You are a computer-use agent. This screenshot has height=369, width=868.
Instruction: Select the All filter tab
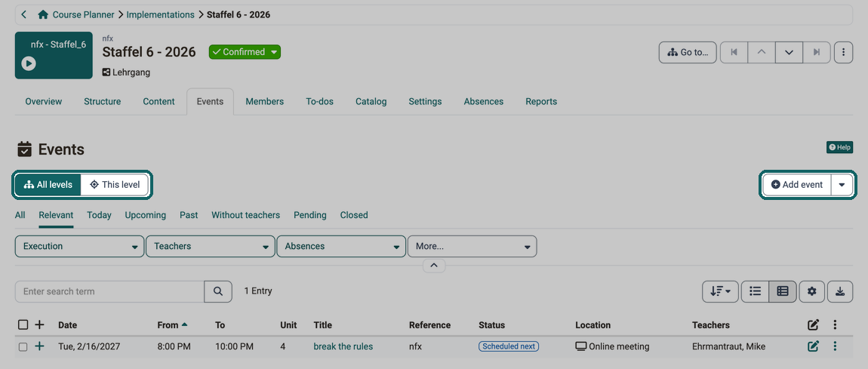click(20, 215)
